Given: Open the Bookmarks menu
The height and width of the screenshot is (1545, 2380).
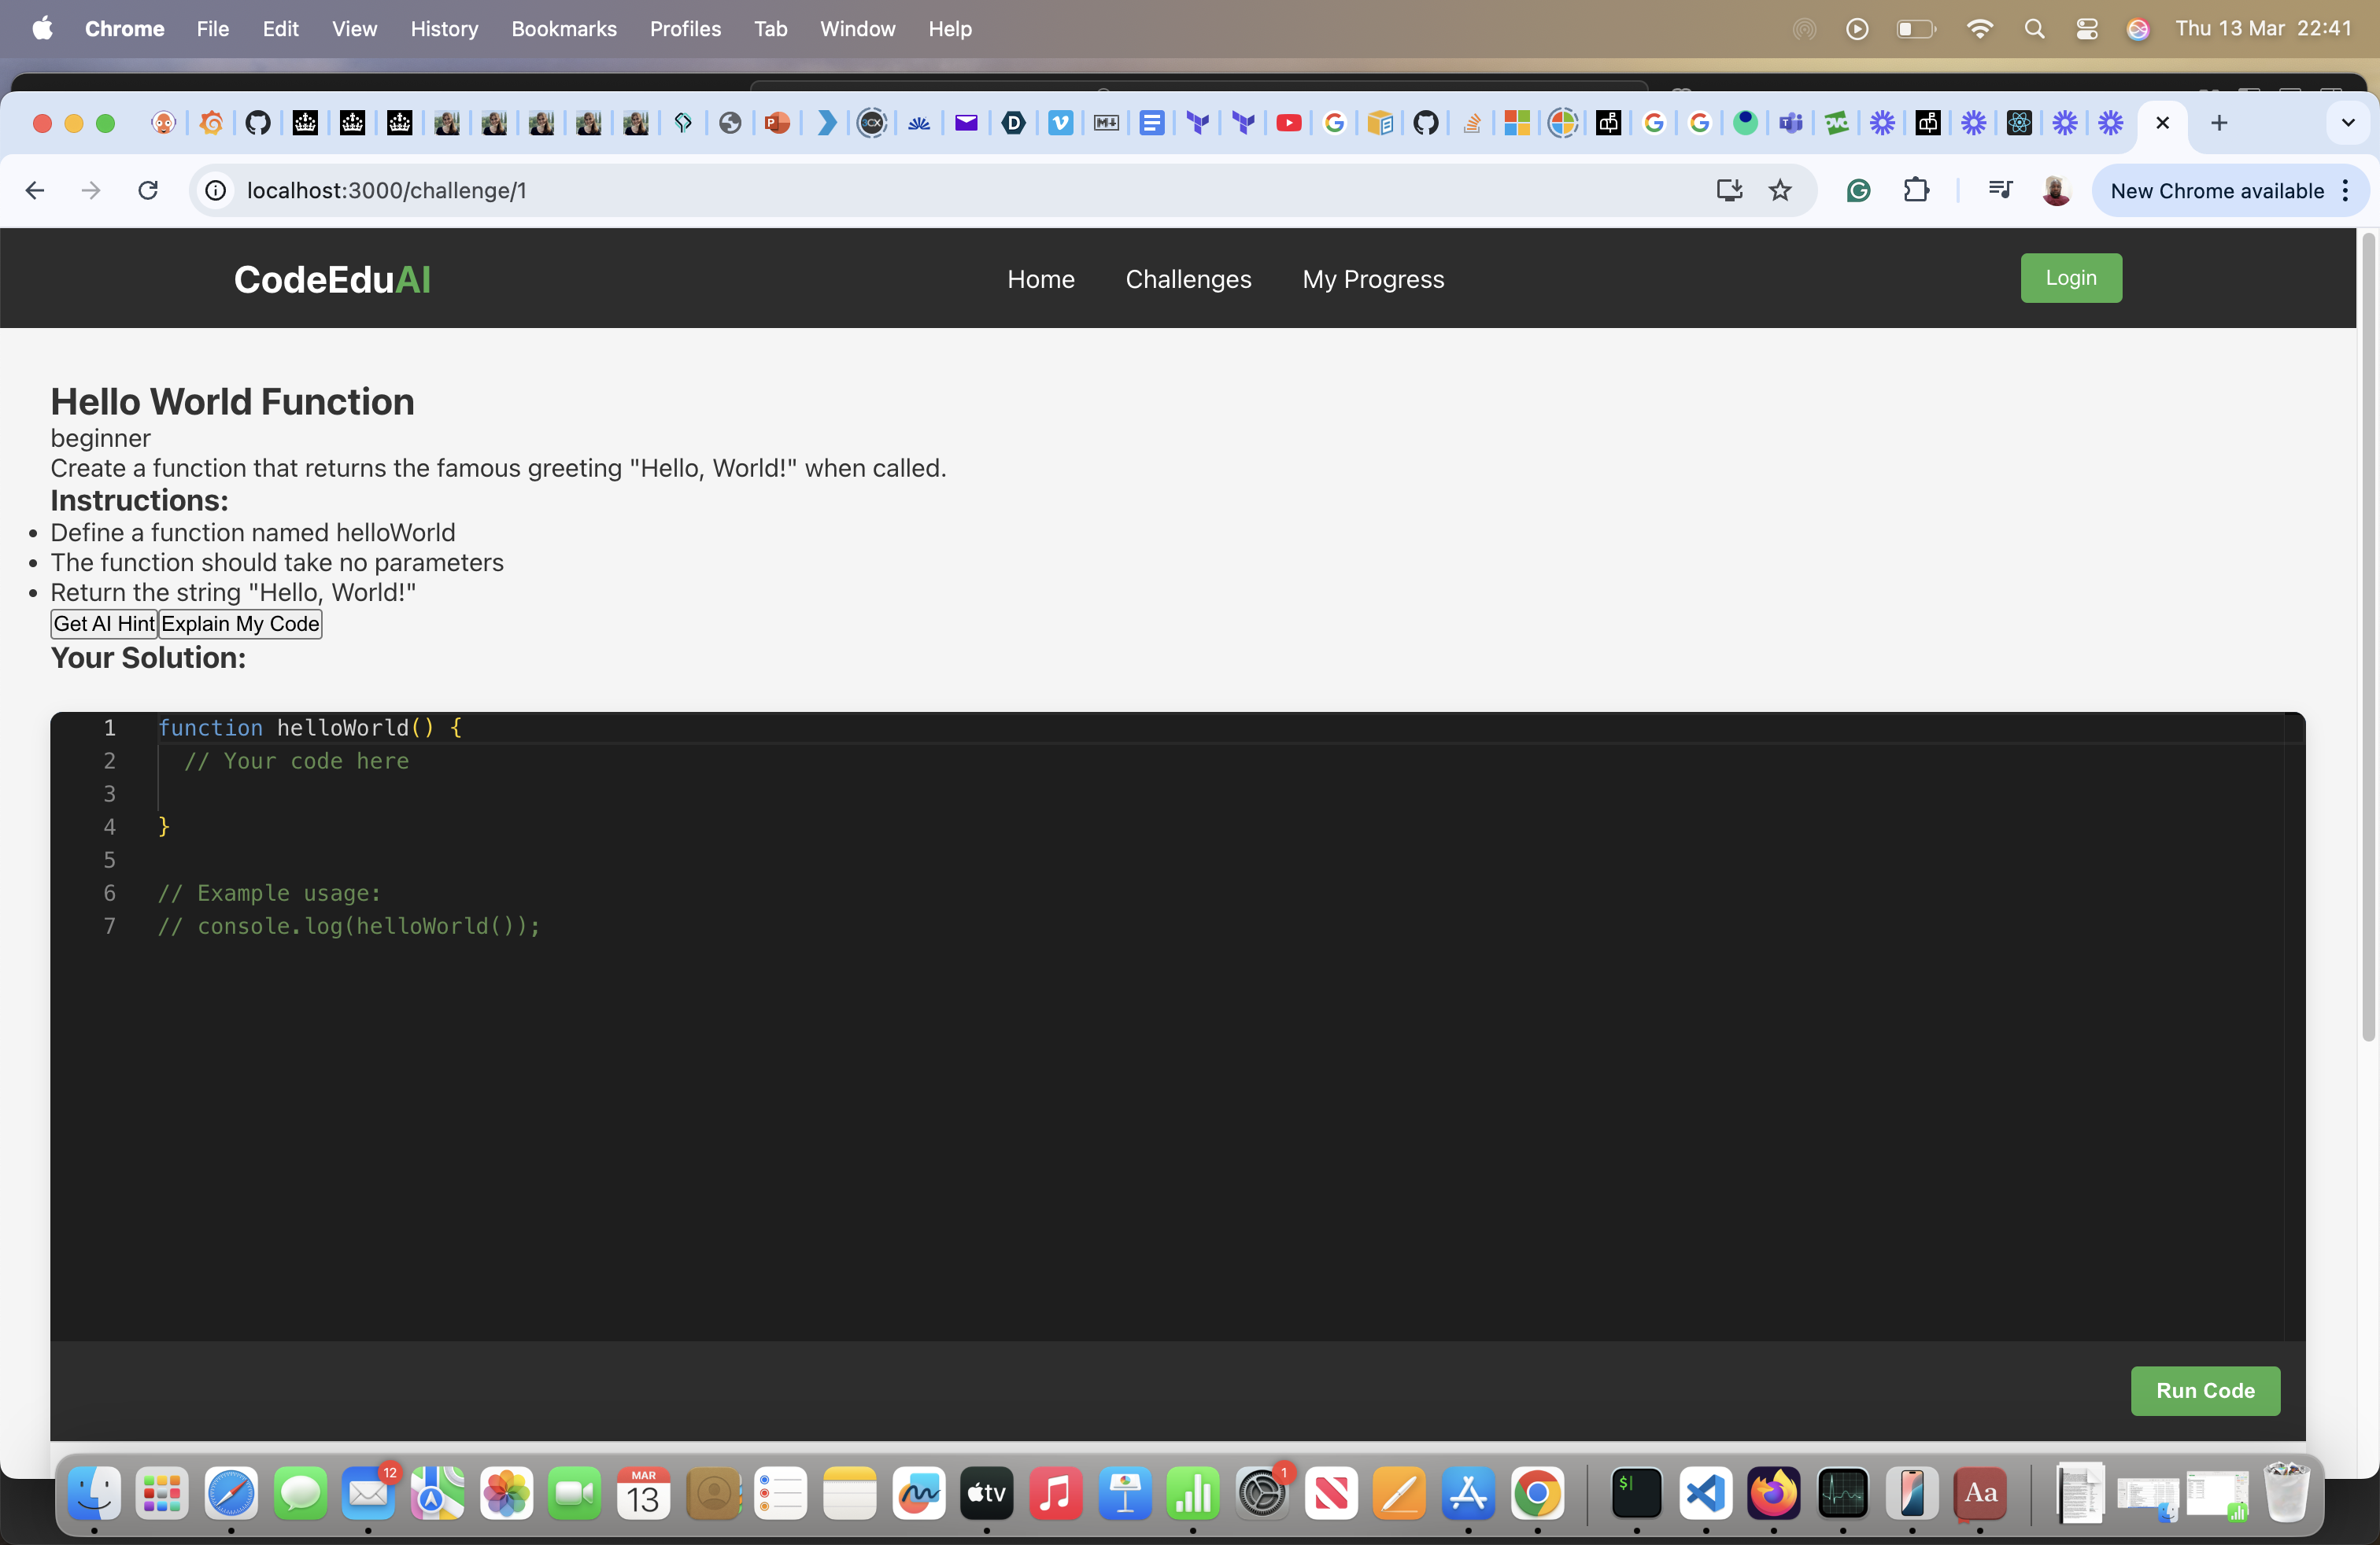Looking at the screenshot, I should [x=564, y=29].
